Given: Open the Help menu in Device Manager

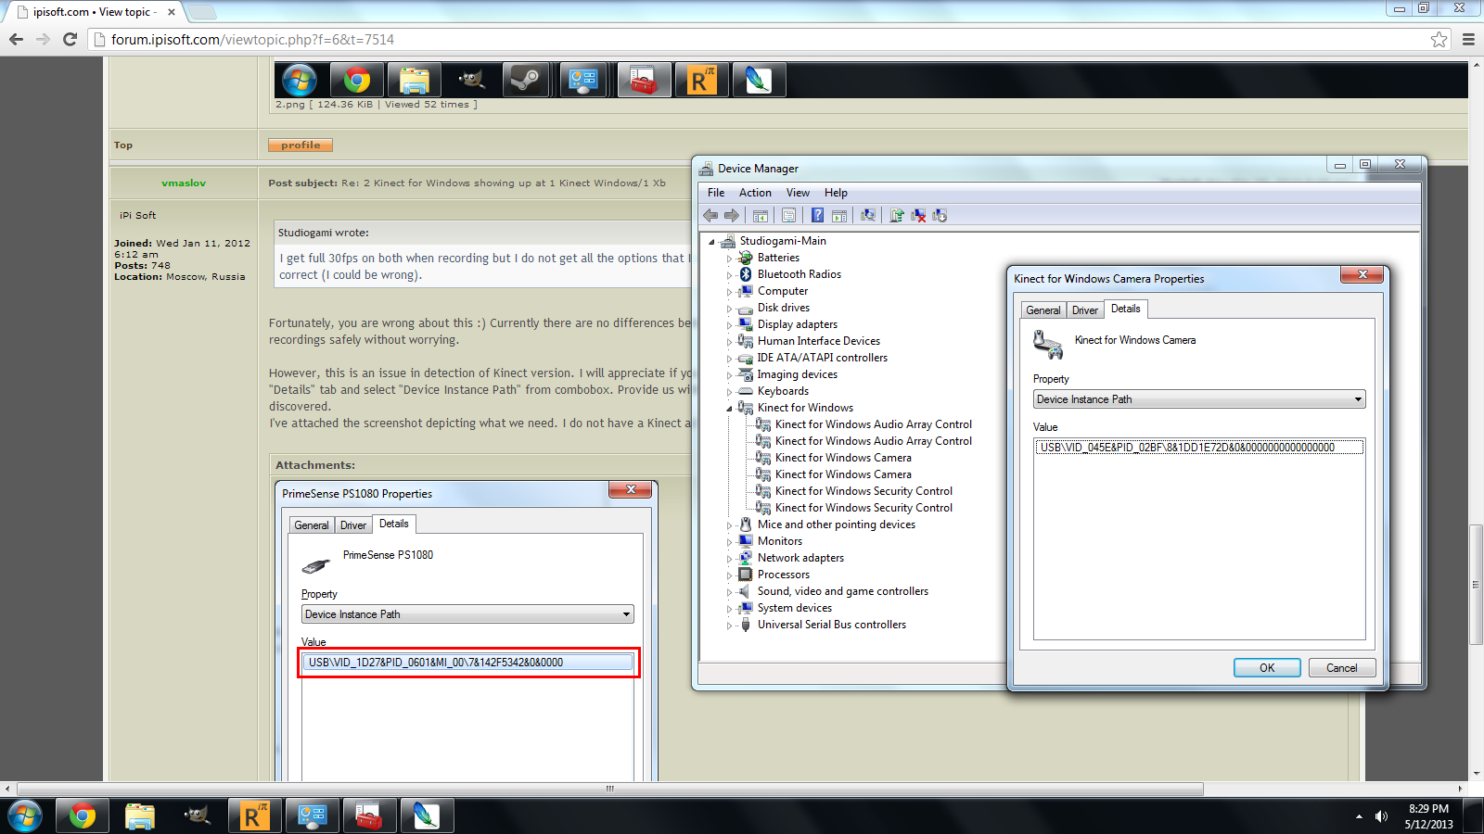Looking at the screenshot, I should tap(836, 193).
